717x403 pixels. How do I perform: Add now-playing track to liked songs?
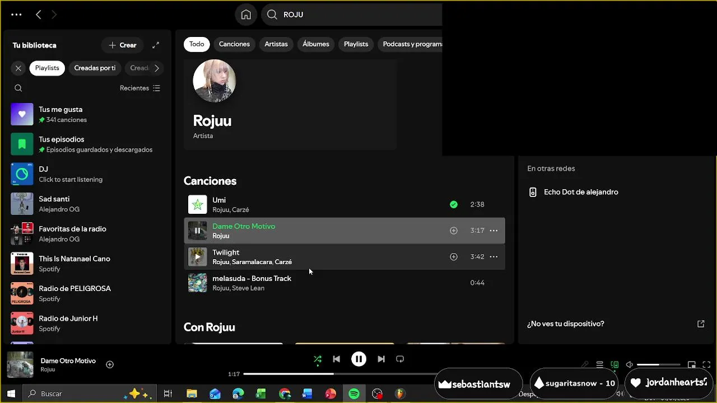(110, 364)
